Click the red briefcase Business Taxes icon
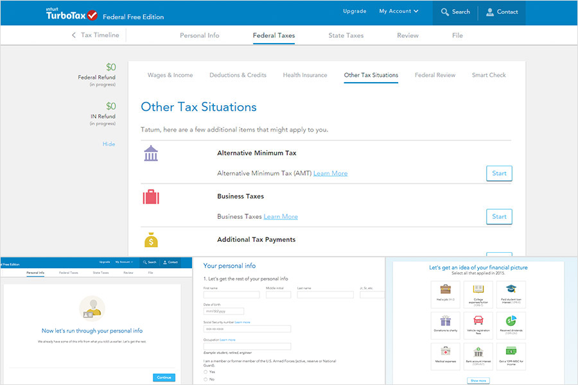The height and width of the screenshot is (385, 578). coord(150,198)
